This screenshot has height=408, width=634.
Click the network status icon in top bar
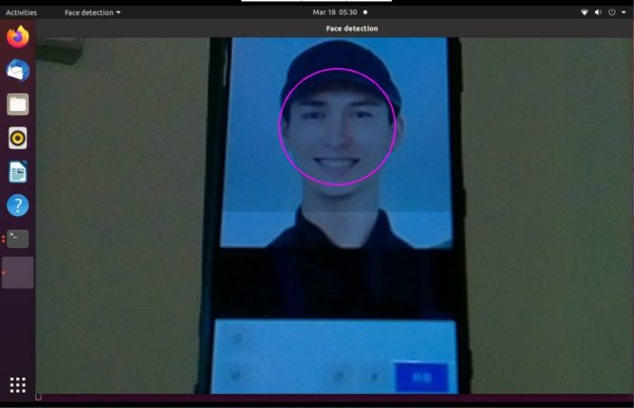click(x=584, y=12)
